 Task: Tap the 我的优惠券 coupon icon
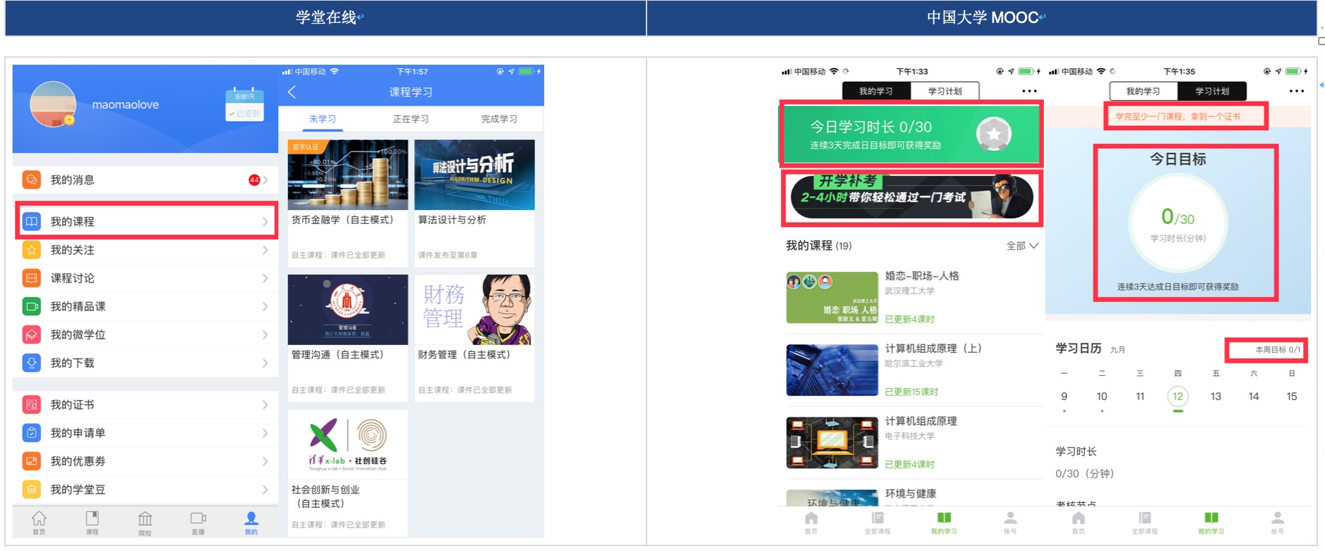click(31, 461)
